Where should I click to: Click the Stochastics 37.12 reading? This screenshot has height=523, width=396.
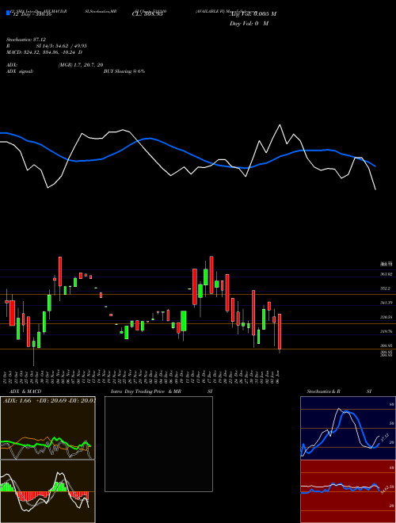pos(26,40)
